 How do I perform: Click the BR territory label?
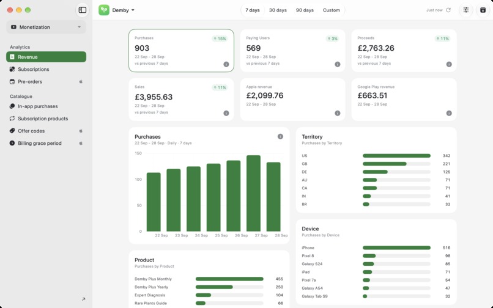pos(305,204)
